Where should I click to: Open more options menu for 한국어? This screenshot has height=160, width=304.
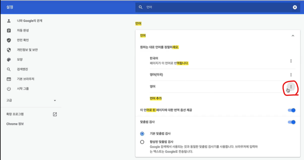point(291,61)
